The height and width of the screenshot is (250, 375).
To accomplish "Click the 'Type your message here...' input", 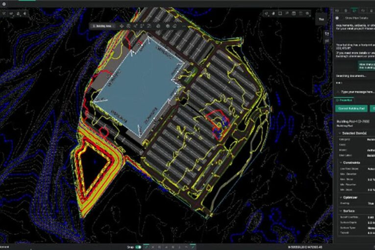I will [357, 92].
